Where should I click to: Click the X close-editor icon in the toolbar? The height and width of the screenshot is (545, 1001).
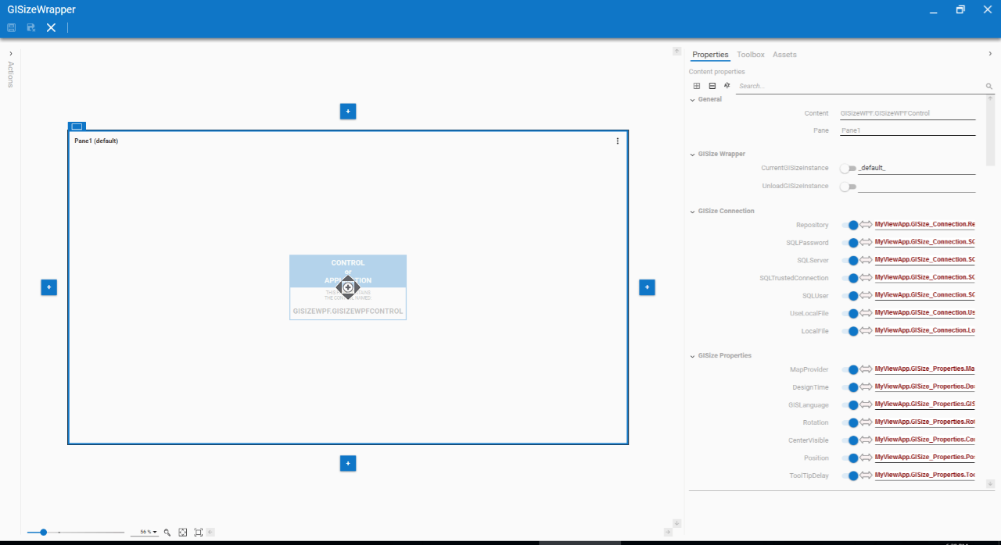[51, 27]
